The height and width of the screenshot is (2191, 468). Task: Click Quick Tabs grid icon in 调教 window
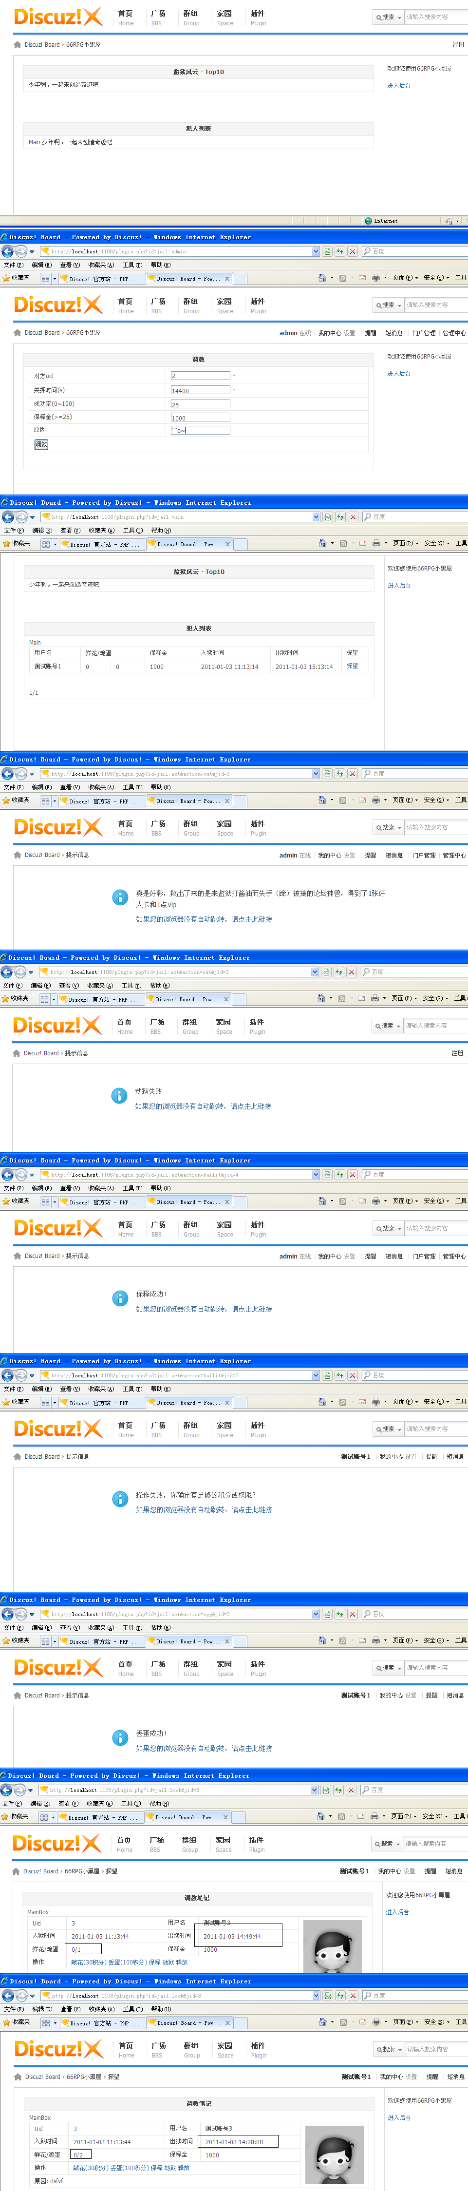[46, 278]
